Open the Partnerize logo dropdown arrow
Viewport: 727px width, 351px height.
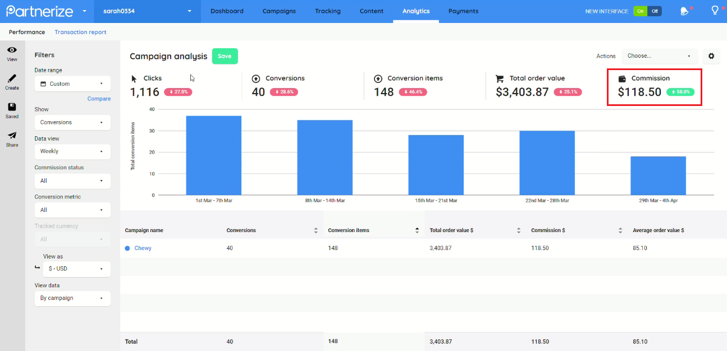coord(84,11)
